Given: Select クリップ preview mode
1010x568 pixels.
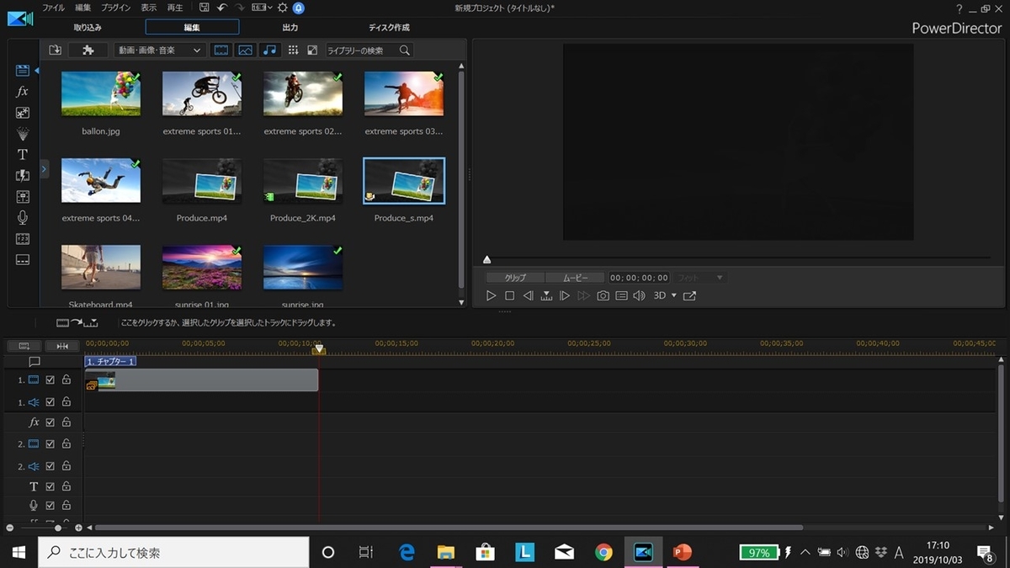Looking at the screenshot, I should pyautogui.click(x=515, y=278).
